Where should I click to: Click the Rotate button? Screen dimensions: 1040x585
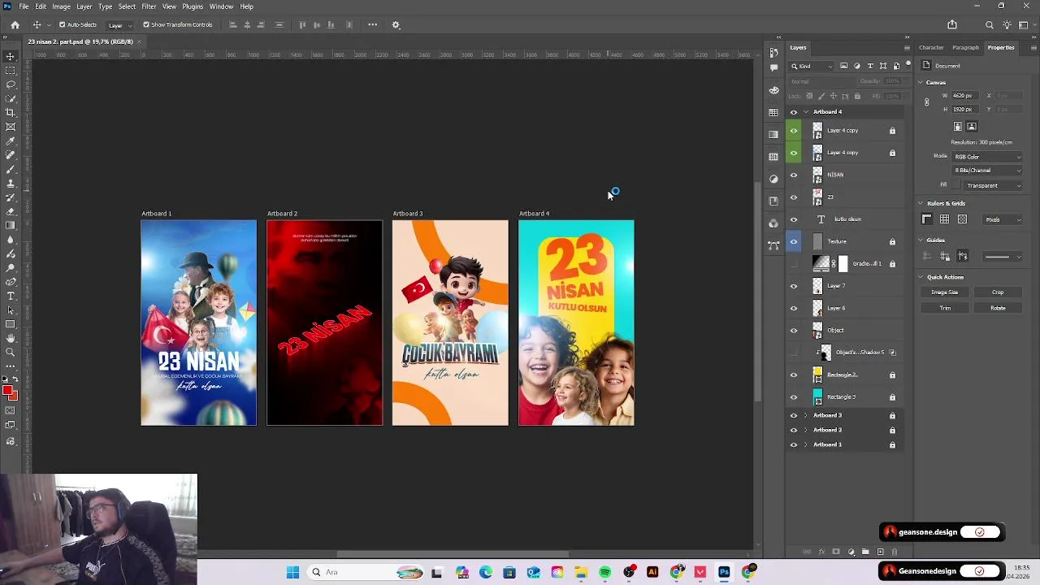pyautogui.click(x=998, y=308)
